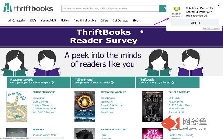Go to the Blog menu item
Image resolution: width=223 pixels, height=139 pixels.
pos(135,21)
